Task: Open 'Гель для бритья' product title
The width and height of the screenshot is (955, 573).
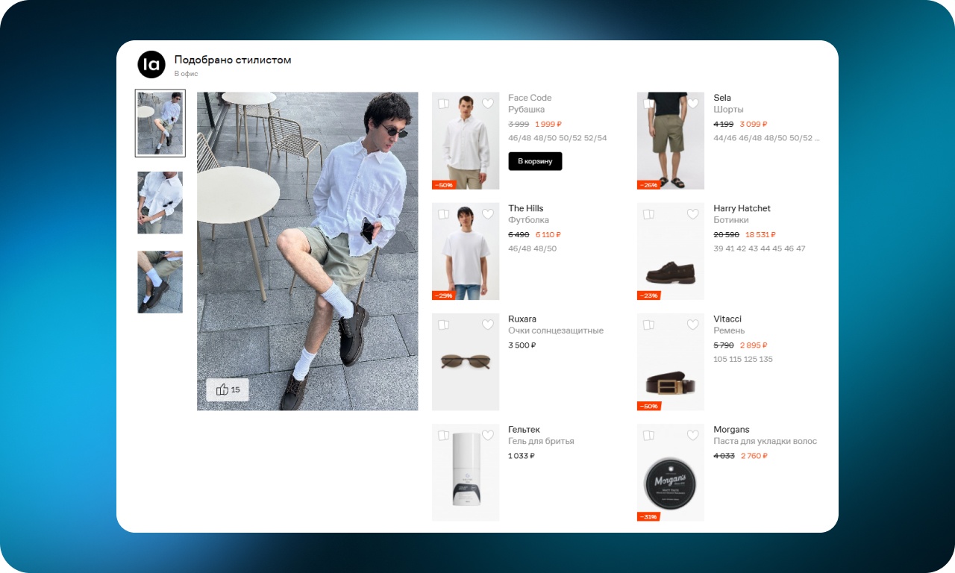Action: (541, 441)
